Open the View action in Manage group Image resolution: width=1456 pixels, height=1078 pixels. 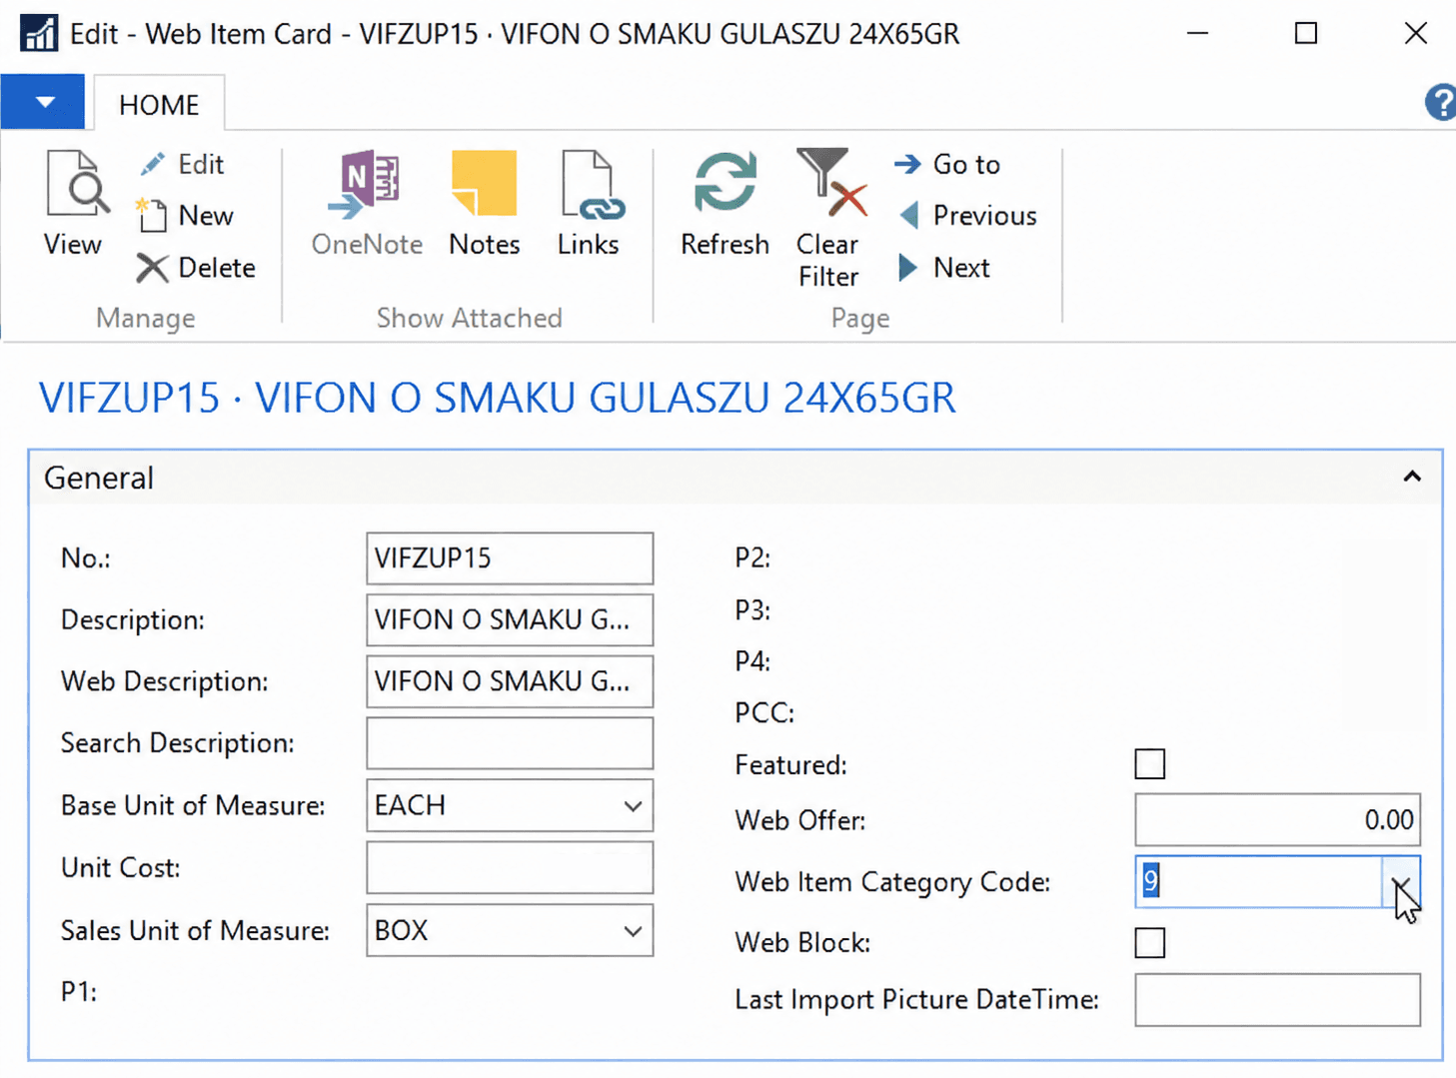coord(74,203)
